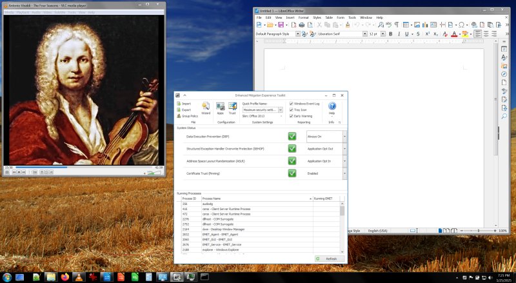The image size is (516, 283).
Task: Click the Firefox icon in the taskbar
Action: tap(64, 277)
